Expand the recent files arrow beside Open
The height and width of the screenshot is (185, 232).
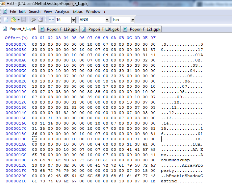pyautogui.click(x=18, y=20)
